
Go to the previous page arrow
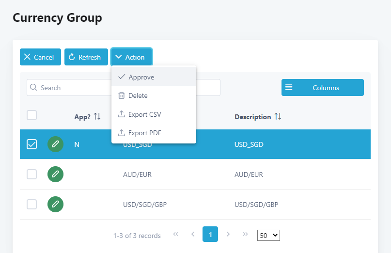tap(193, 234)
